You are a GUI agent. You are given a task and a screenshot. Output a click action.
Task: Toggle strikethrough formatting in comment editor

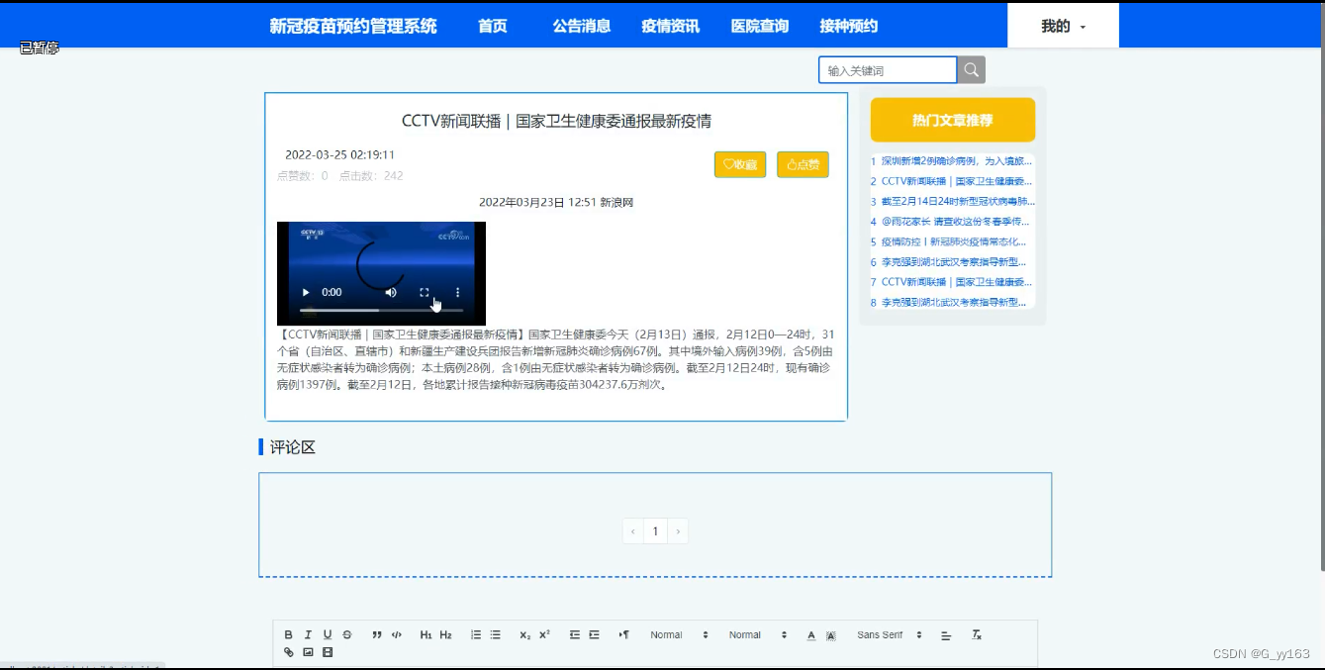point(347,634)
